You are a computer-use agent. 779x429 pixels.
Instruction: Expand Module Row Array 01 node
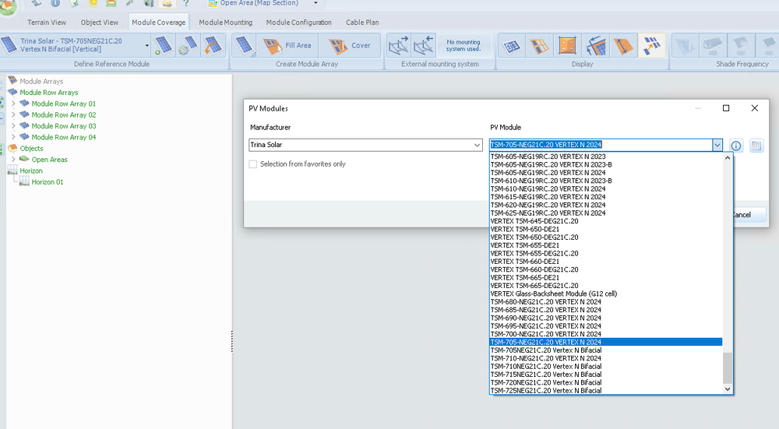coord(13,104)
